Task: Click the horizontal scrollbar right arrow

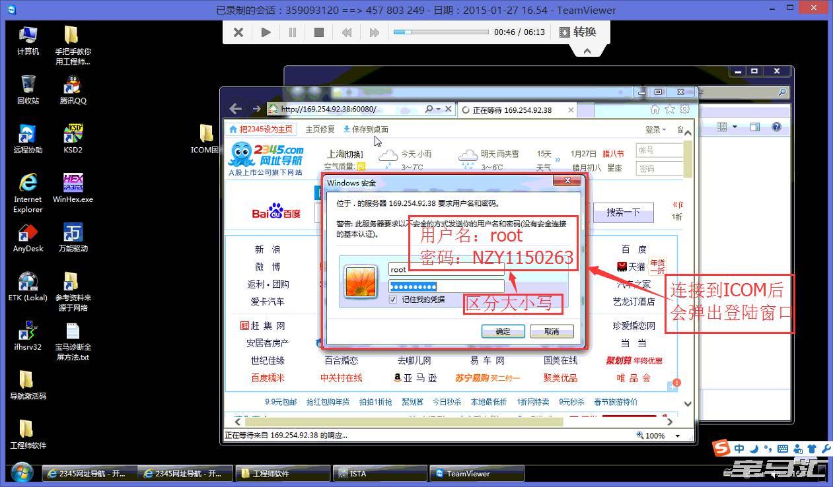Action: [670, 420]
